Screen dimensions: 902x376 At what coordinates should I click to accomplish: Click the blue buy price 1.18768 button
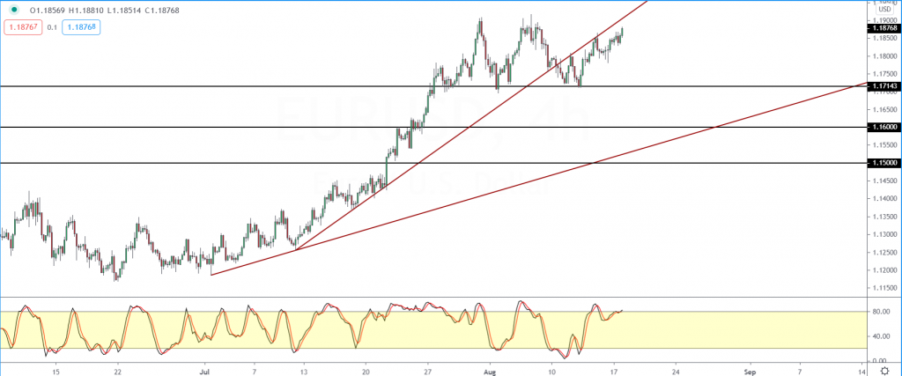[x=81, y=27]
